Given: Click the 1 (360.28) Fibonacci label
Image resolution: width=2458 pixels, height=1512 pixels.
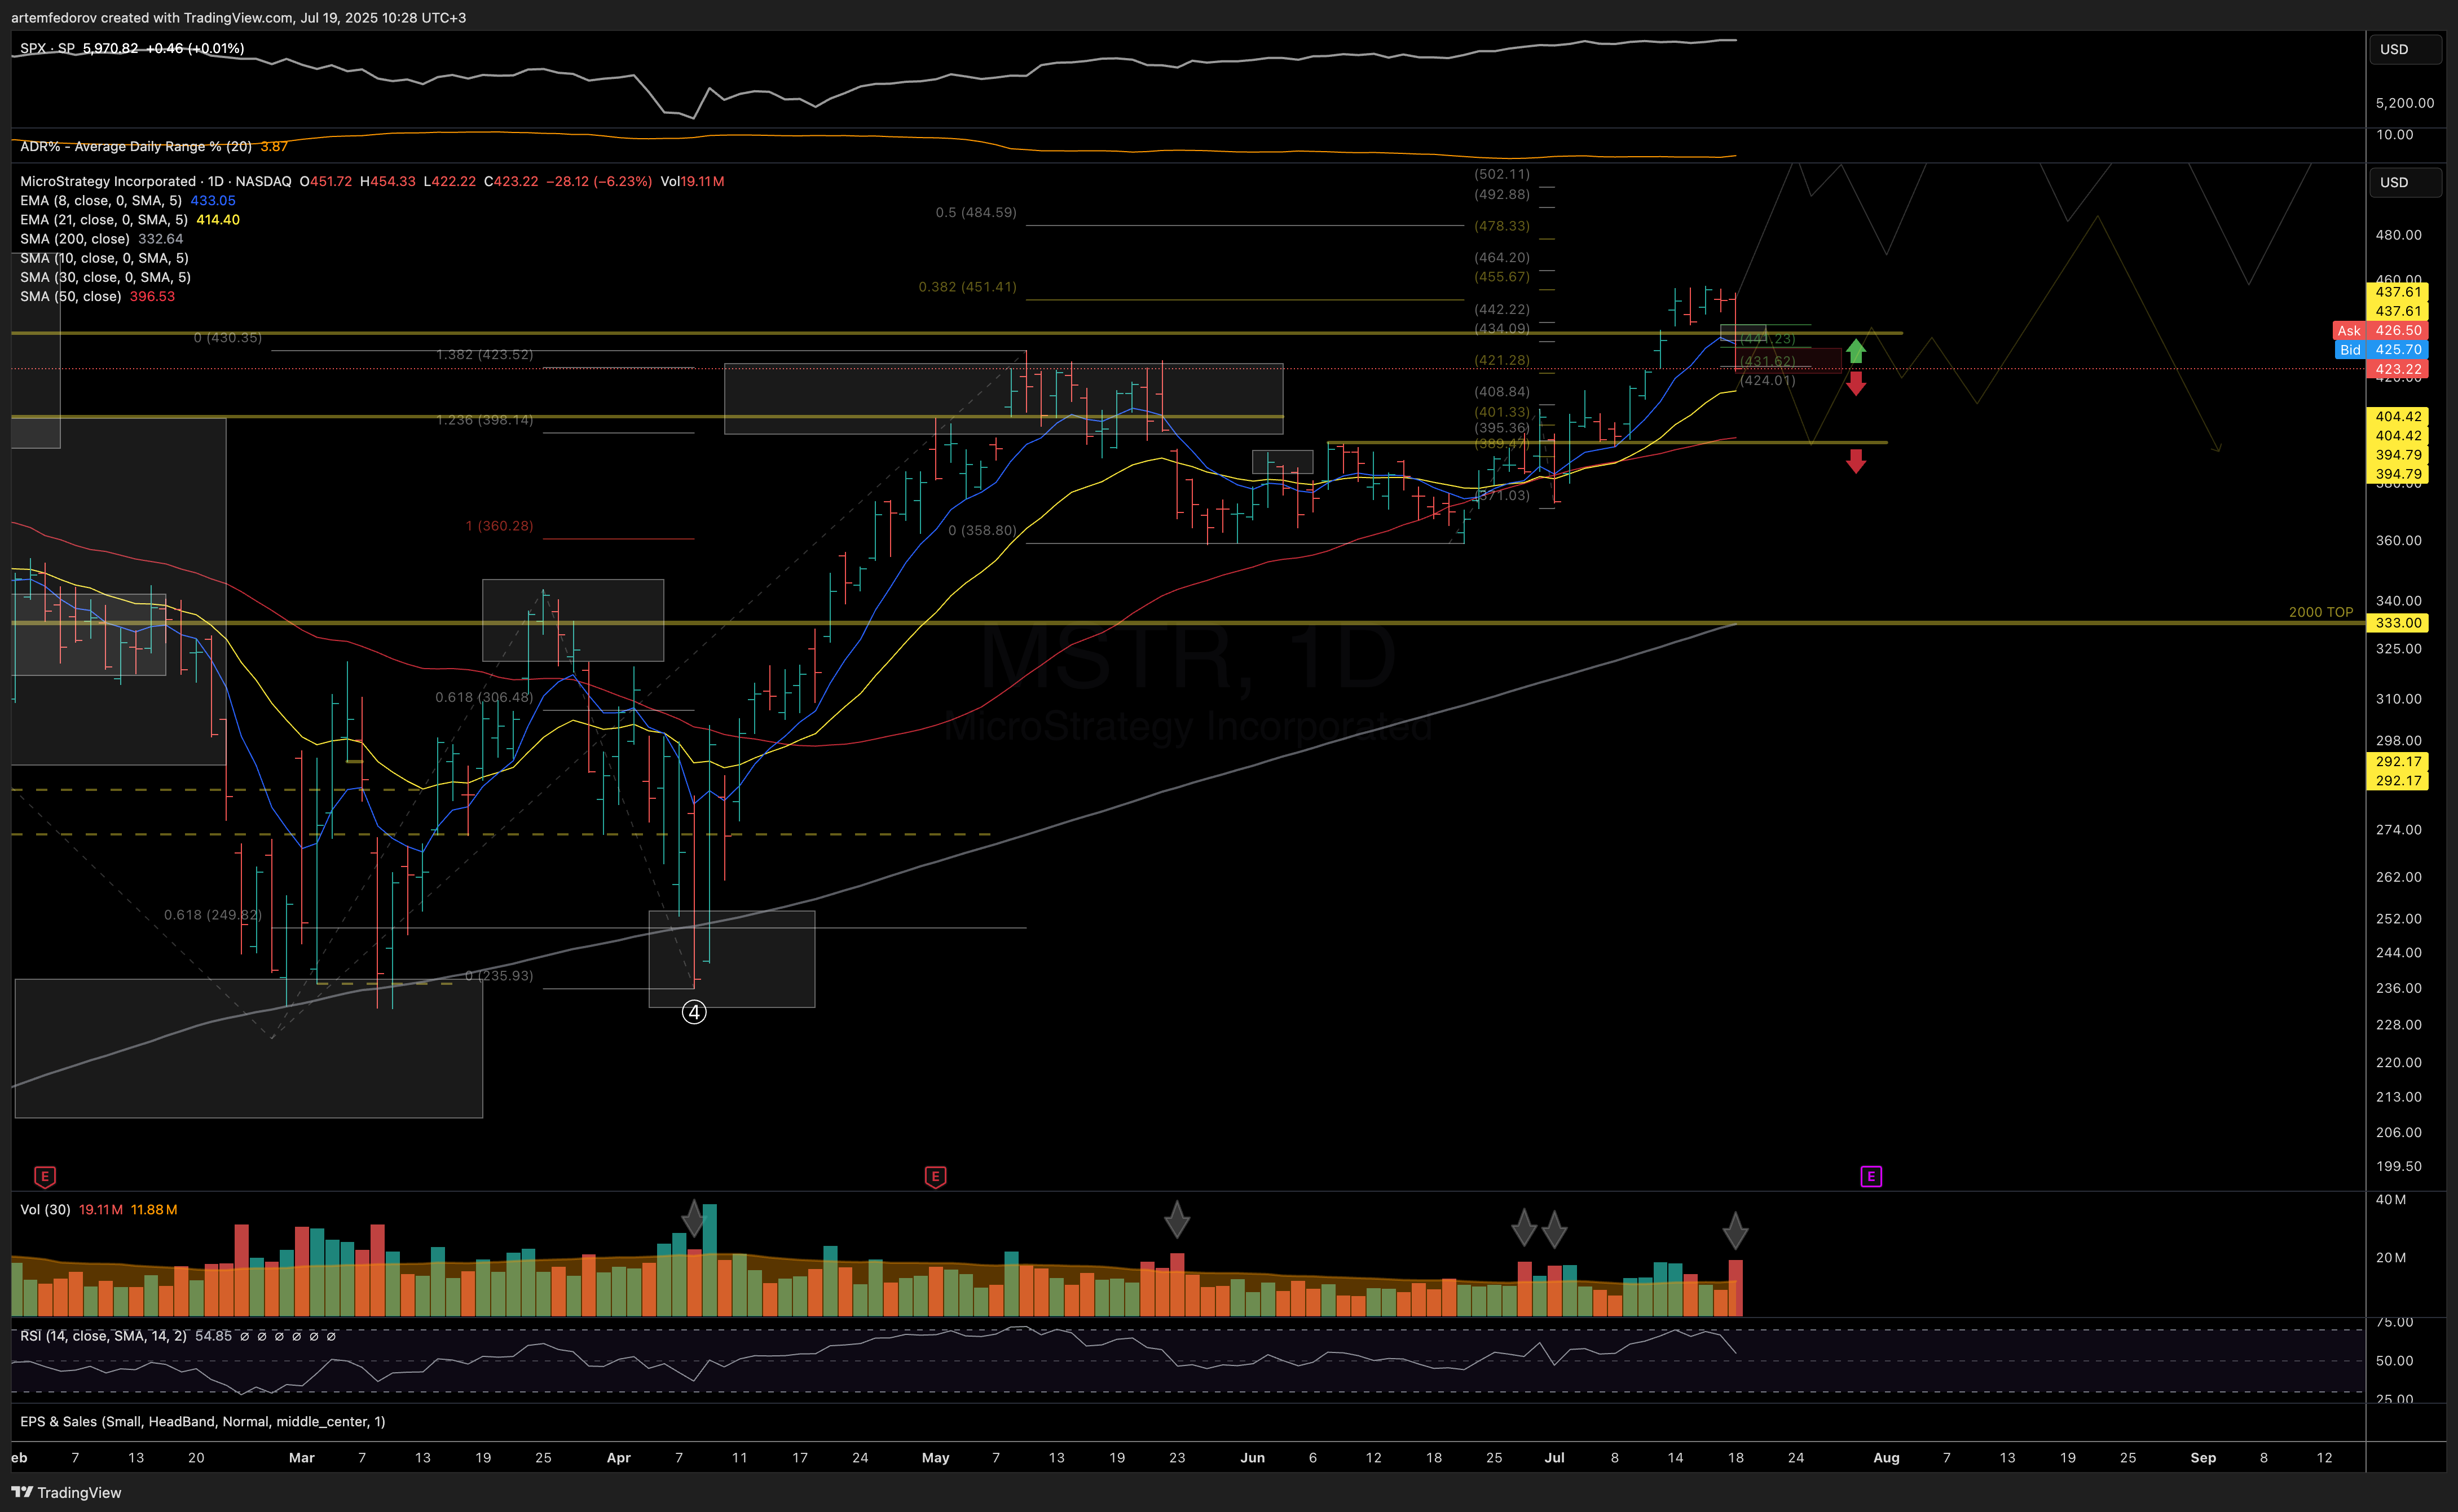Looking at the screenshot, I should [499, 525].
